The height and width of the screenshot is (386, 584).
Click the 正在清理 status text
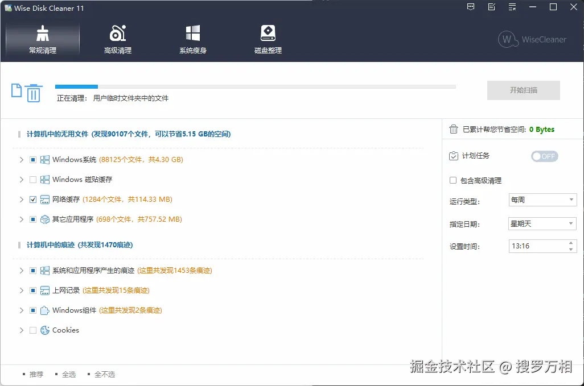[113, 98]
